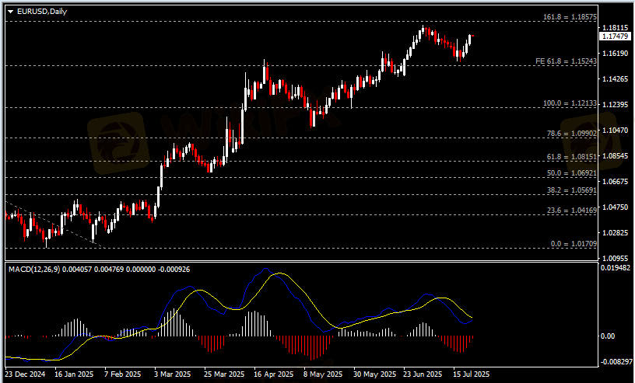Click the 1.12395 price axis value

[615, 105]
